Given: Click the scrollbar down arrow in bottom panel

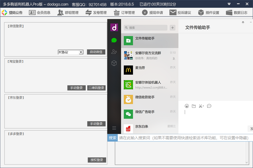Looking at the screenshot, I should coord(247,163).
